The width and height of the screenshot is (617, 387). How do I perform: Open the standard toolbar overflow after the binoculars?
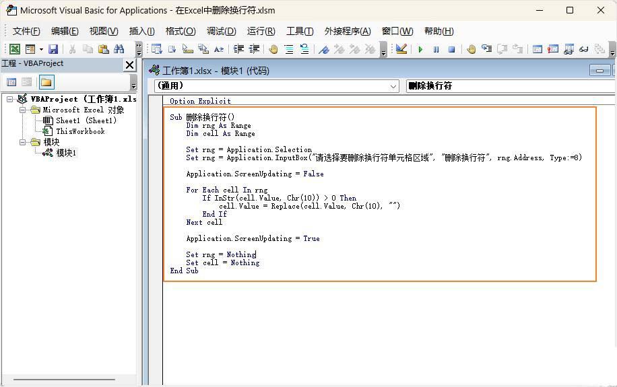pos(139,49)
